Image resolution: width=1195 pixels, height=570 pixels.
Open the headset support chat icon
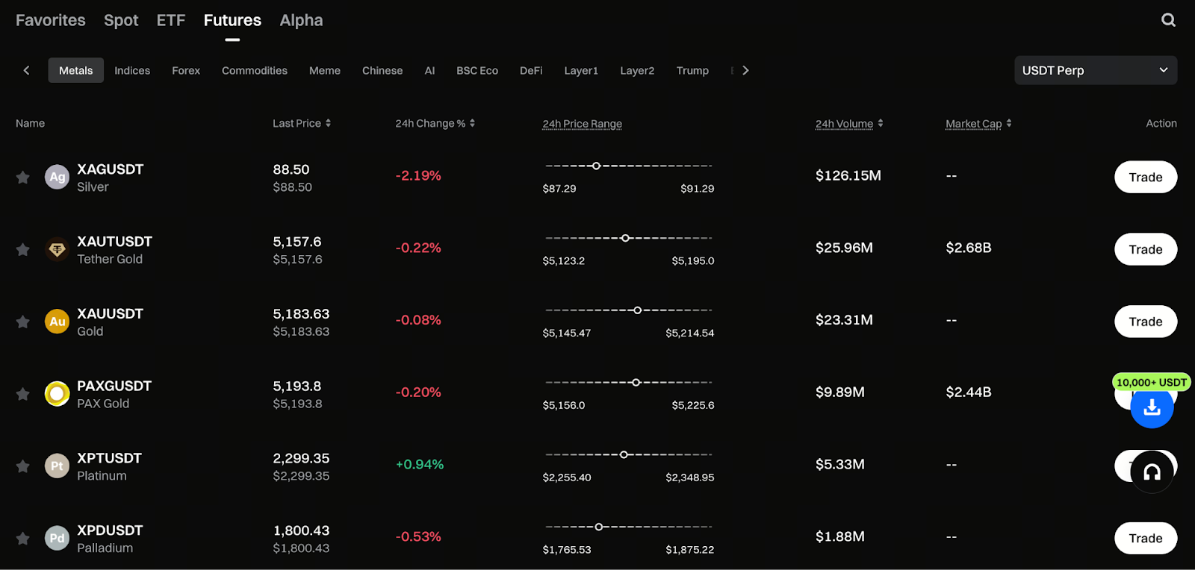[x=1152, y=472]
